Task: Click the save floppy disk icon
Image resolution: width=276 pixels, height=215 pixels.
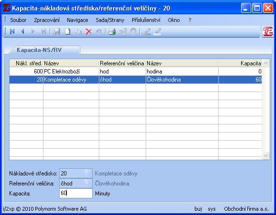Action: [57, 31]
